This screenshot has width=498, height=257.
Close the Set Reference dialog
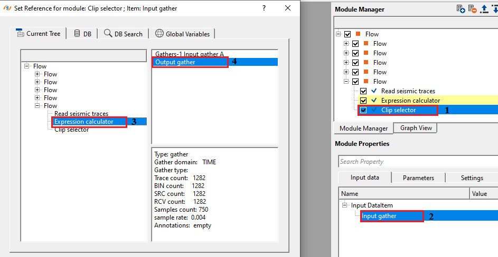[x=287, y=8]
